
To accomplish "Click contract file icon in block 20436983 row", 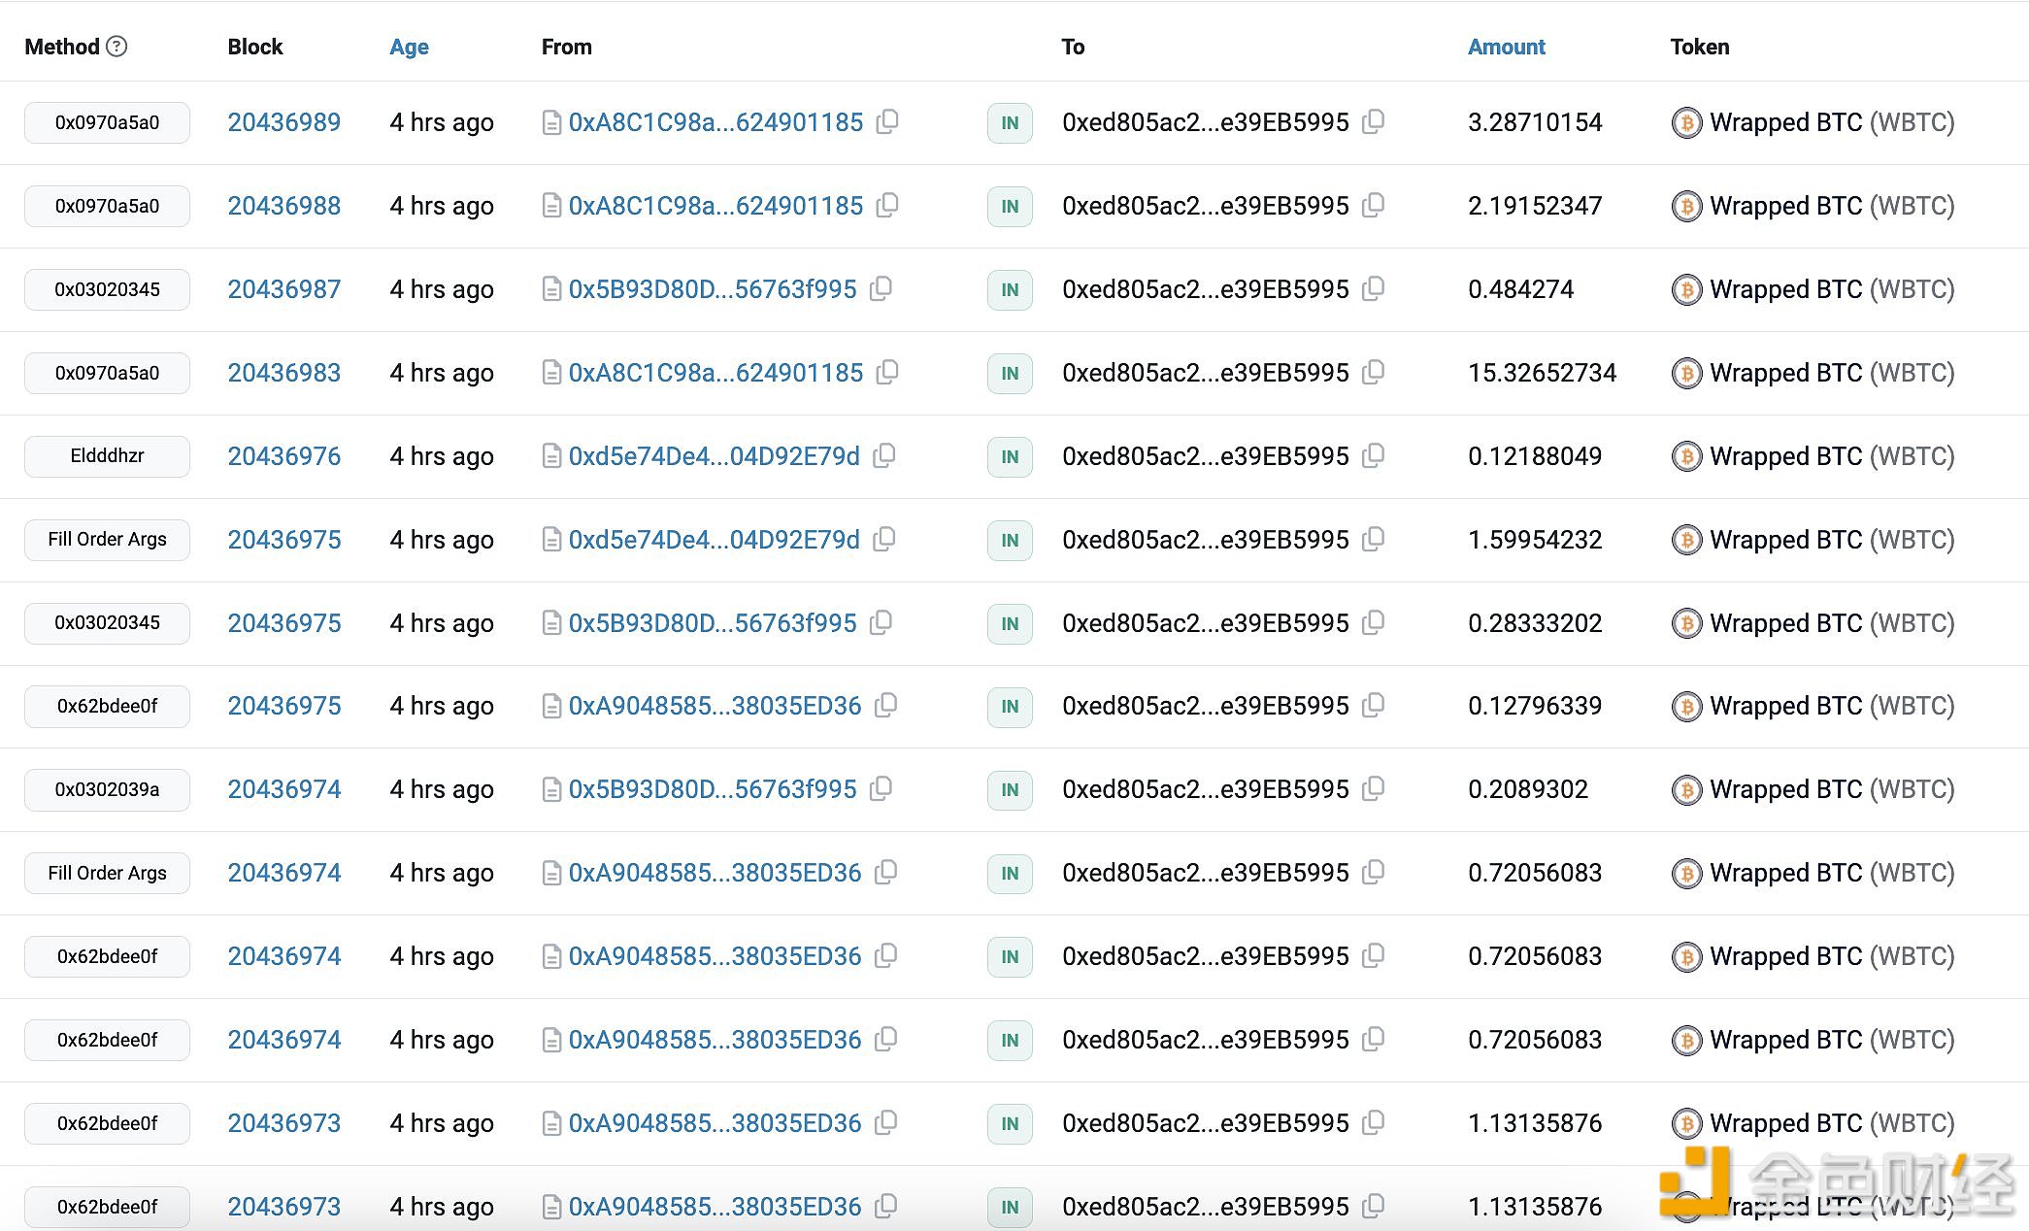I will click(551, 374).
